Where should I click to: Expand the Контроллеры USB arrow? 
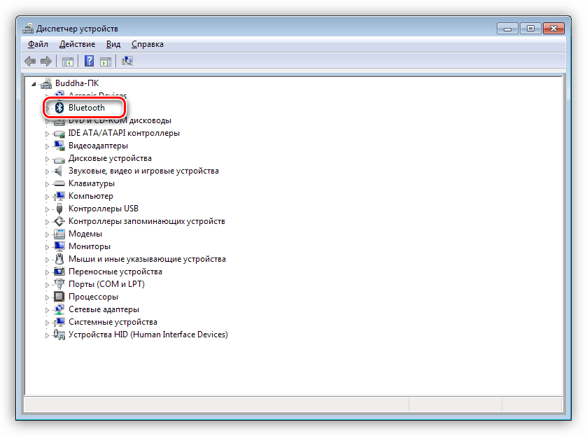(x=47, y=209)
